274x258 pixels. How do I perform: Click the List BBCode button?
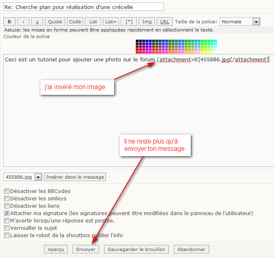point(93,22)
